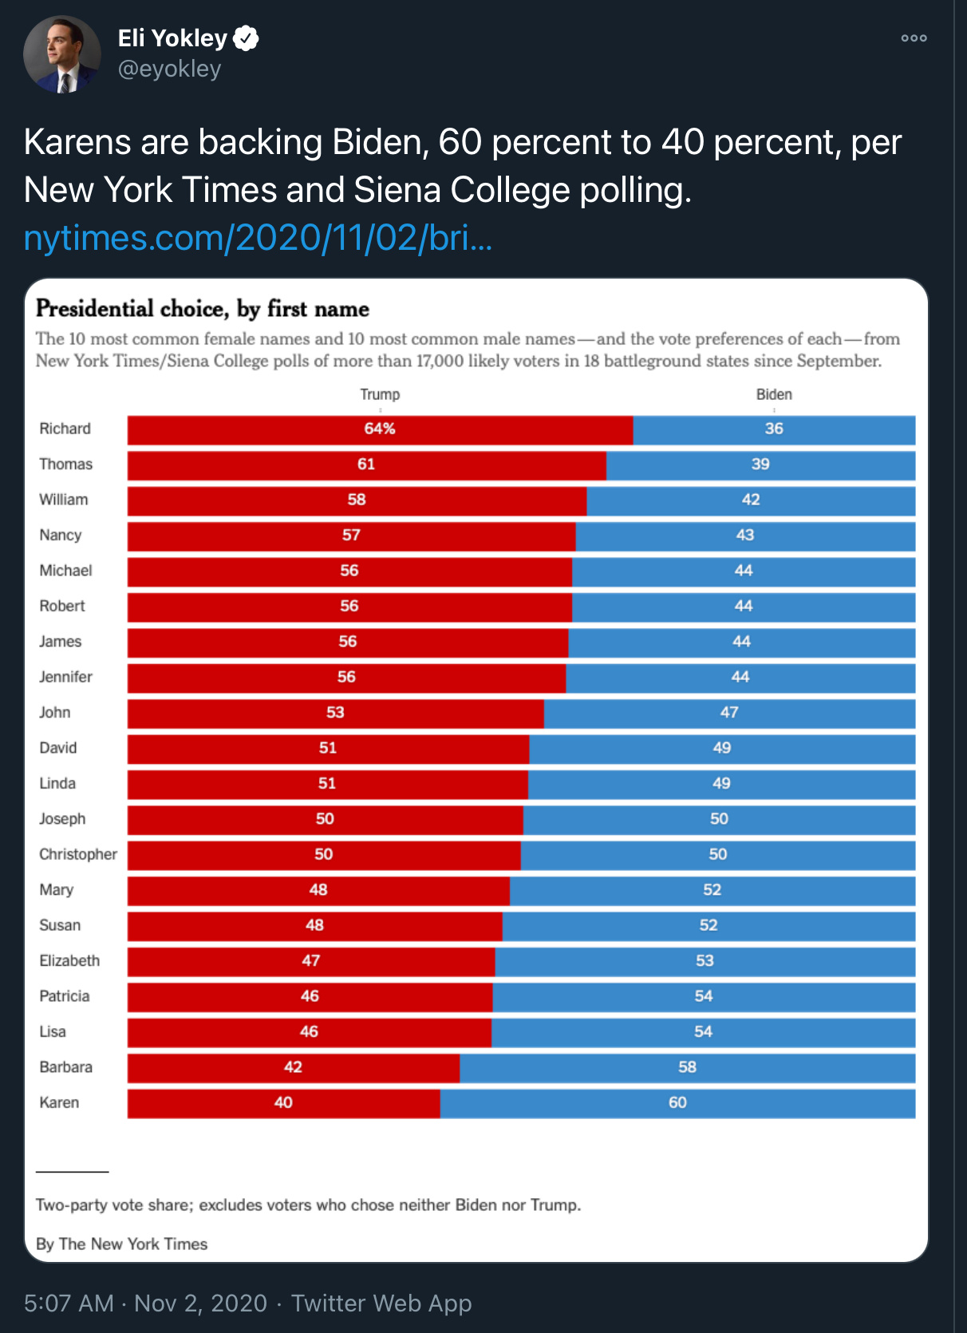Click the Eli Yokley display name
Image resolution: width=967 pixels, height=1333 pixels.
click(x=172, y=38)
